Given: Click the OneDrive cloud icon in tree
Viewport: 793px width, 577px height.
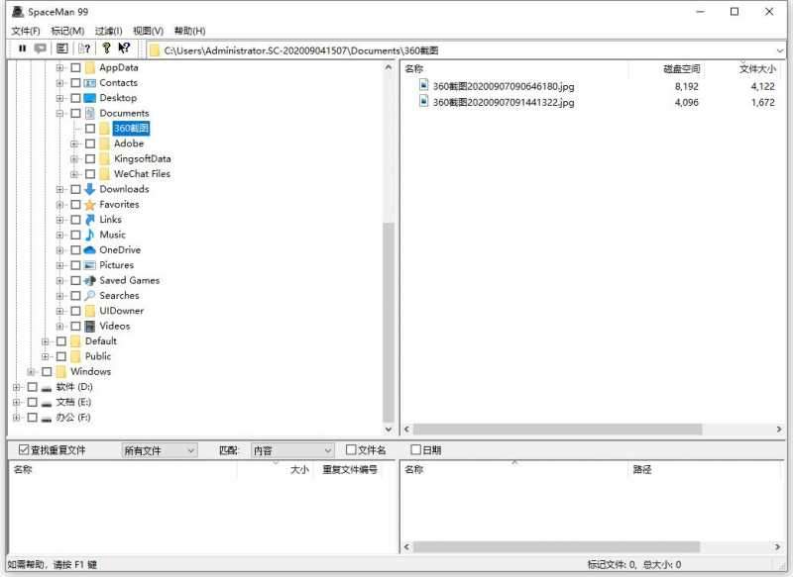Looking at the screenshot, I should (x=90, y=250).
